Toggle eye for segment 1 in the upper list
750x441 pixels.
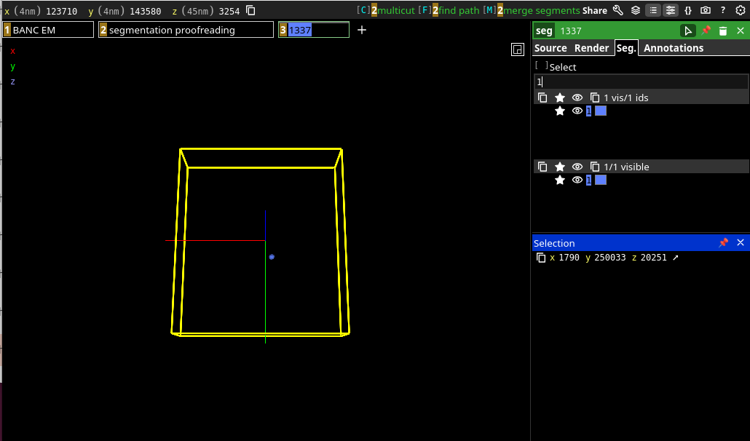tap(577, 111)
